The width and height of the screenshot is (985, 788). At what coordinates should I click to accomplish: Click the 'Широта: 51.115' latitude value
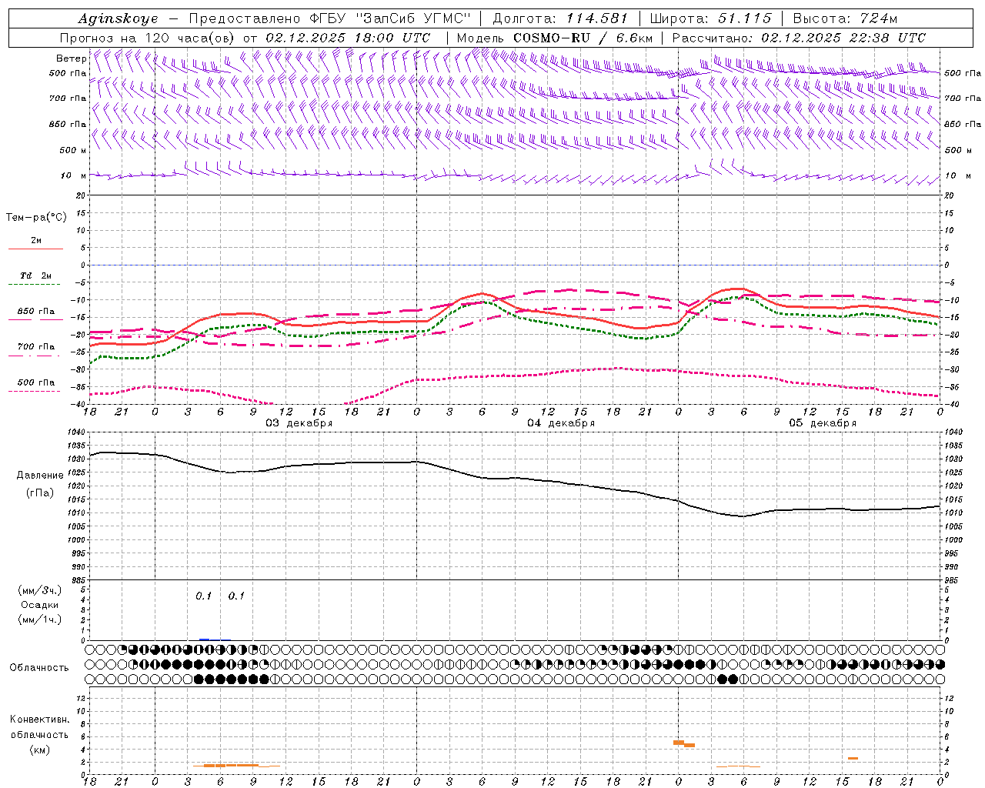pos(710,18)
